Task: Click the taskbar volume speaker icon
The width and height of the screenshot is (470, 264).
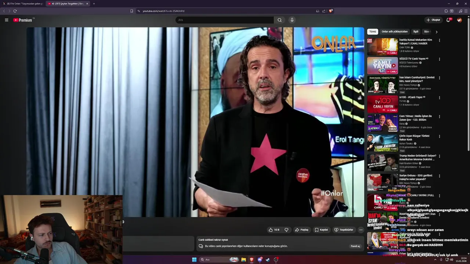Action: point(451,260)
